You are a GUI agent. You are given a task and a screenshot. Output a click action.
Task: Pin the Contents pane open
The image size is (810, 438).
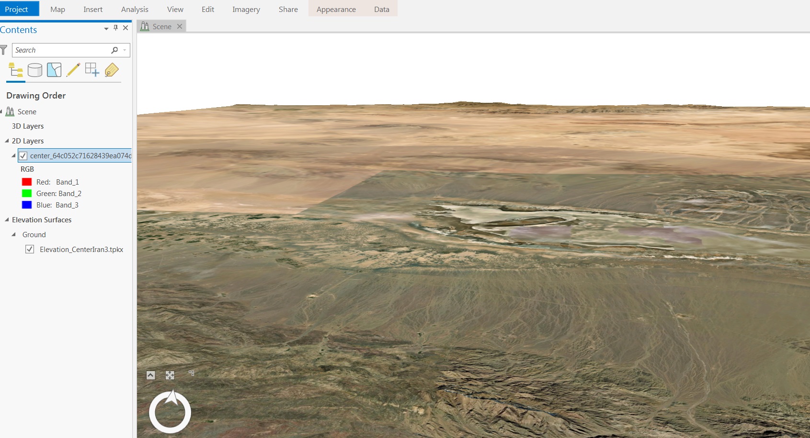115,28
